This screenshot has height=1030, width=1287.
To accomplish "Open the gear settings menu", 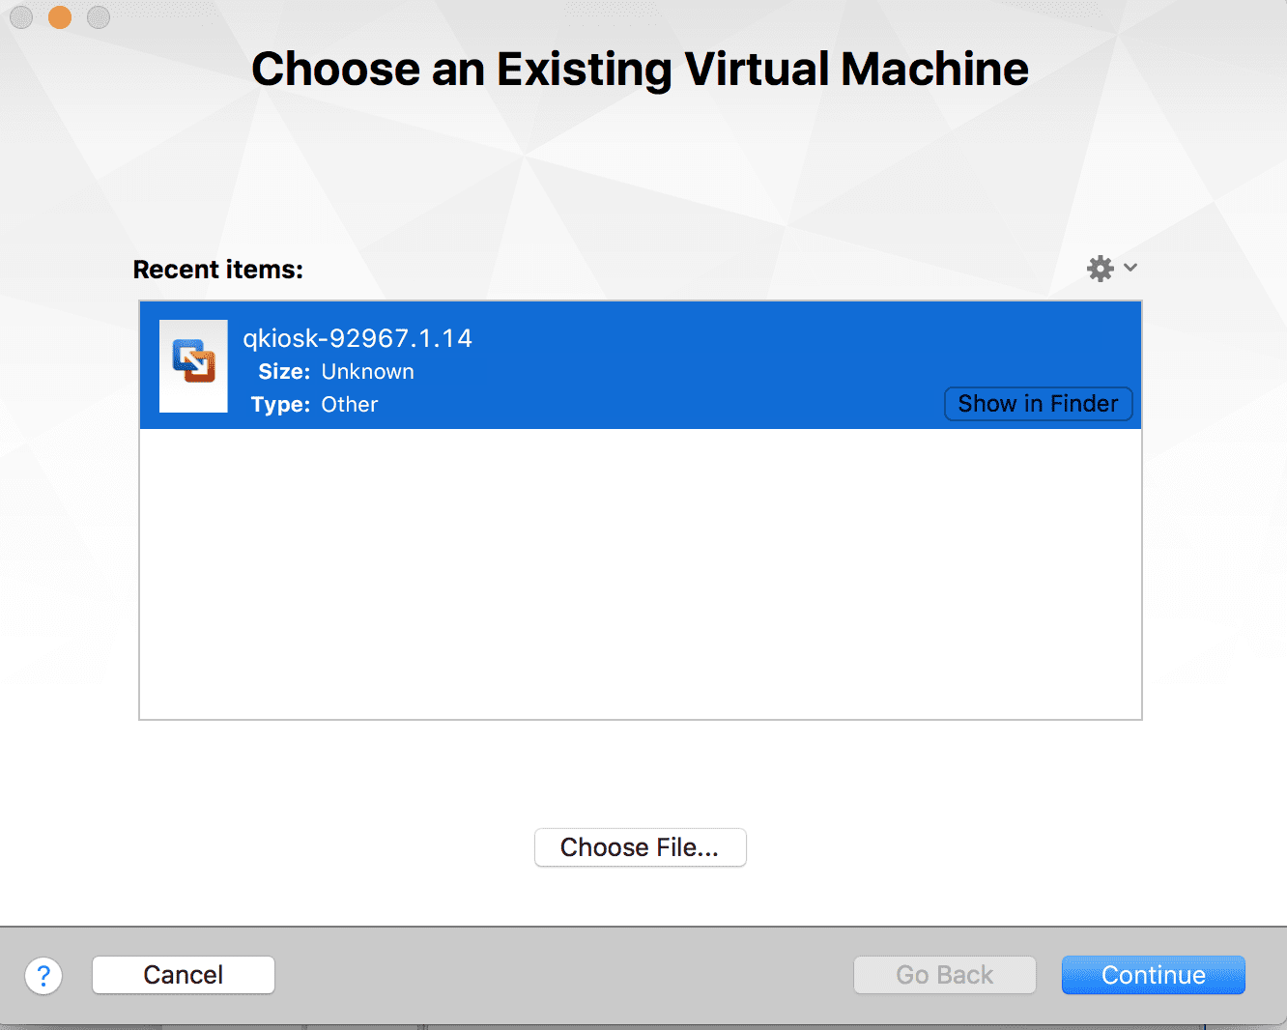I will pyautogui.click(x=1100, y=268).
